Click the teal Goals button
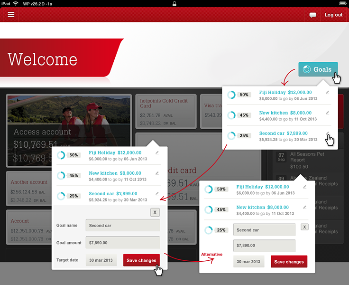This screenshot has width=349, height=285. click(x=318, y=69)
